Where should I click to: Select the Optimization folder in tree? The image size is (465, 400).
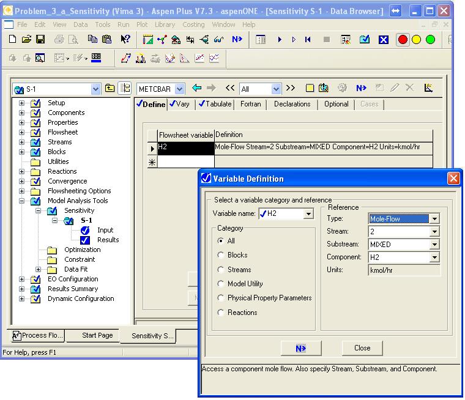pos(82,250)
